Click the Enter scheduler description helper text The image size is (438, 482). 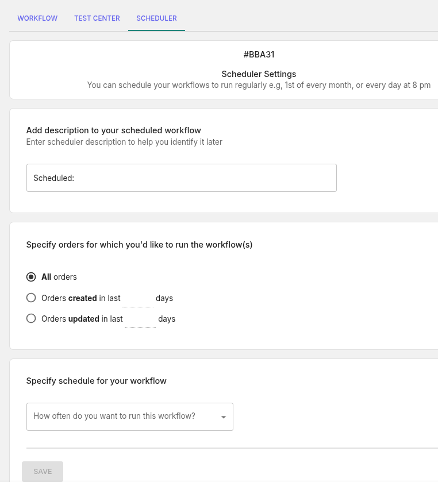(124, 142)
